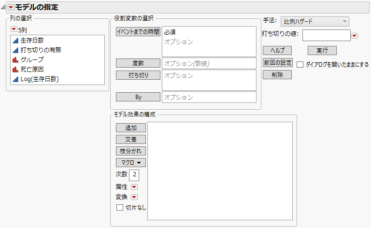Click the 次数 number field
This screenshot has height=228, width=371.
(x=134, y=175)
